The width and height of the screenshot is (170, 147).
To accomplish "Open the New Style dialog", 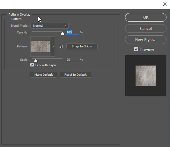I will click(x=146, y=40).
